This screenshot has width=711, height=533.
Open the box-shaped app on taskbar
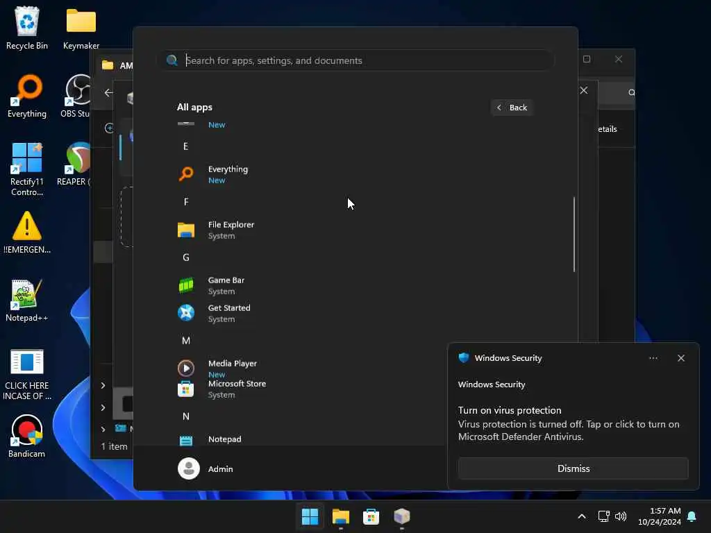coord(402,516)
